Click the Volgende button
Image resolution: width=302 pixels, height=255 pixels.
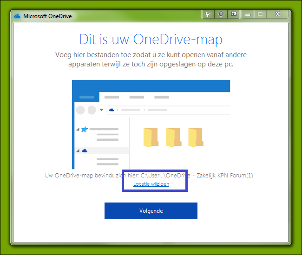pyautogui.click(x=151, y=211)
